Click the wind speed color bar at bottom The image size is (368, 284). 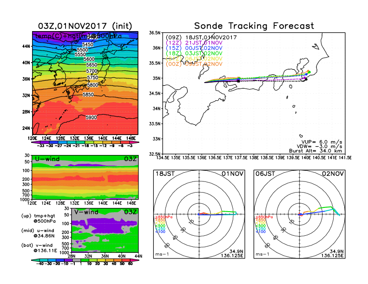(85, 260)
